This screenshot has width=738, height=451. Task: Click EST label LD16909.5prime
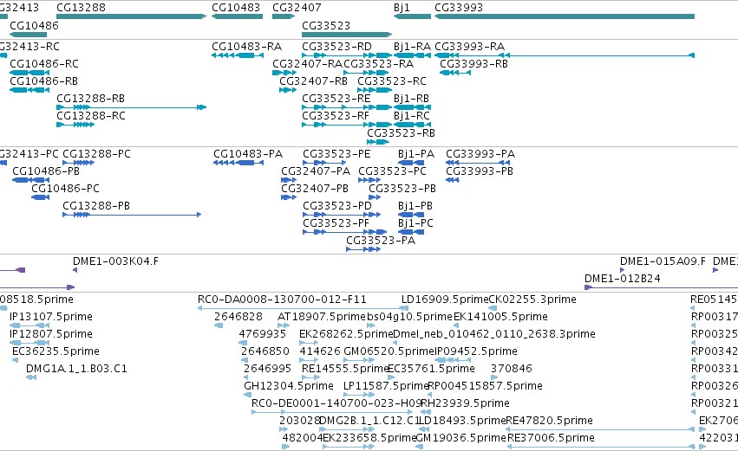[445, 300]
